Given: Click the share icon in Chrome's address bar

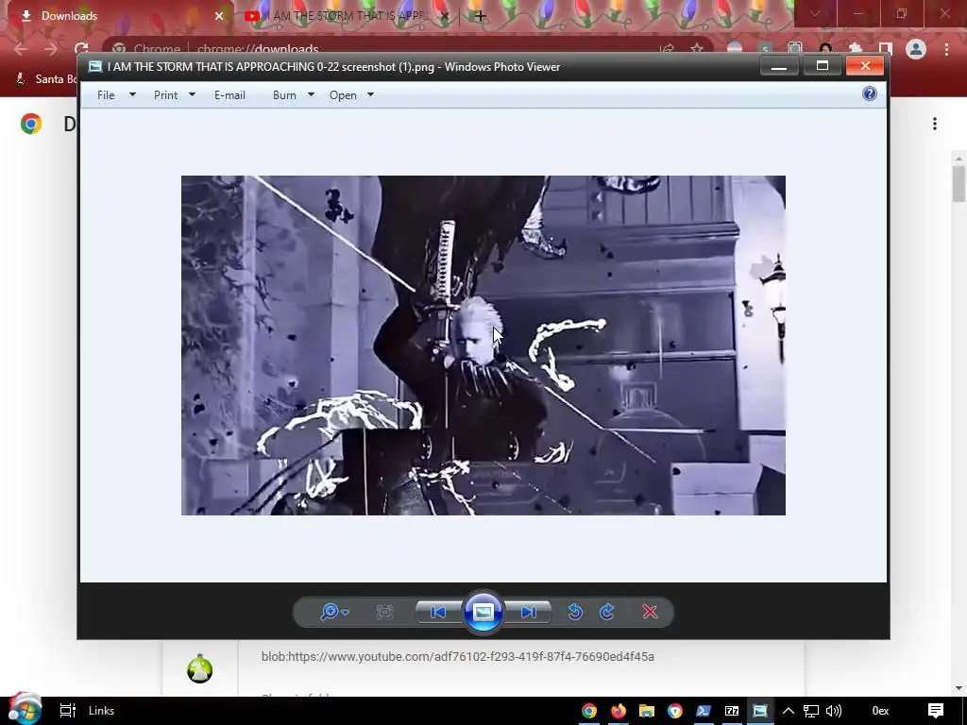Looking at the screenshot, I should (667, 49).
